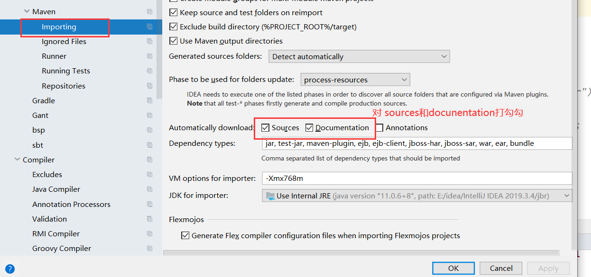Confirm settings with the OK button
Viewport: 591px width, 277px height.
[x=453, y=268]
